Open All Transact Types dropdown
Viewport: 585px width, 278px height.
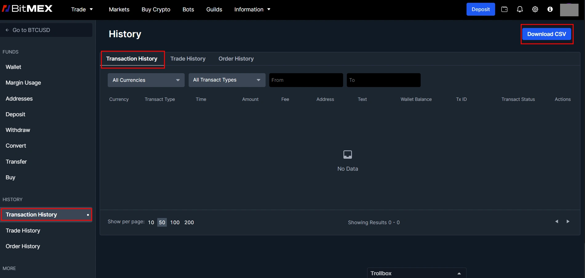[227, 80]
